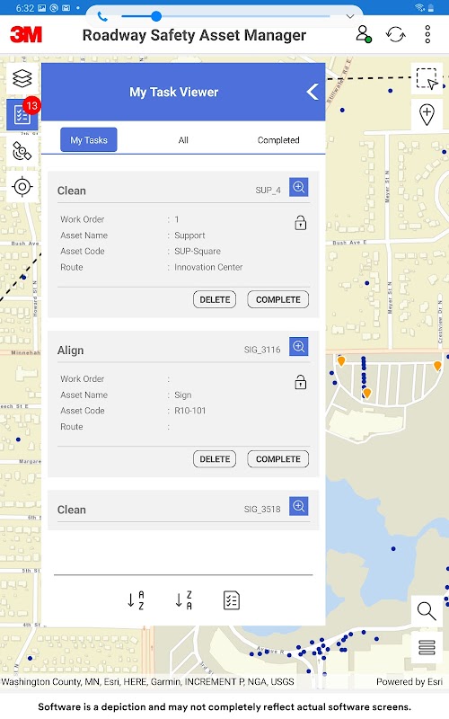The image size is (449, 719).
Task: Open the user account icon
Action: [364, 34]
